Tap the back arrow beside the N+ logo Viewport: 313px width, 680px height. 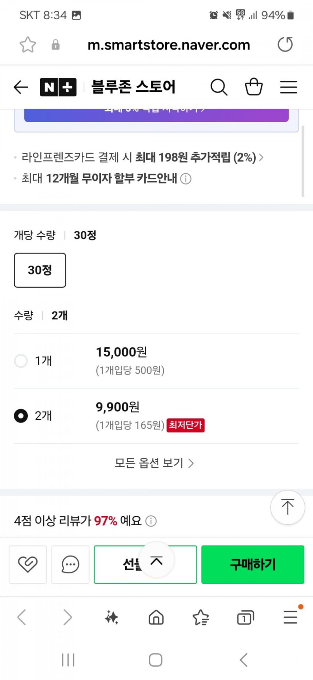pos(21,87)
